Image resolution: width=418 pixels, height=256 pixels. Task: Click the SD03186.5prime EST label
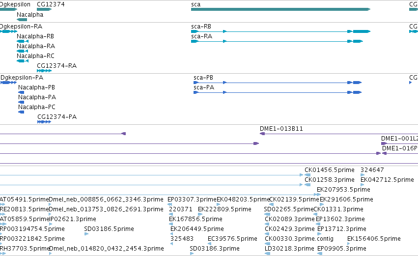(109, 229)
